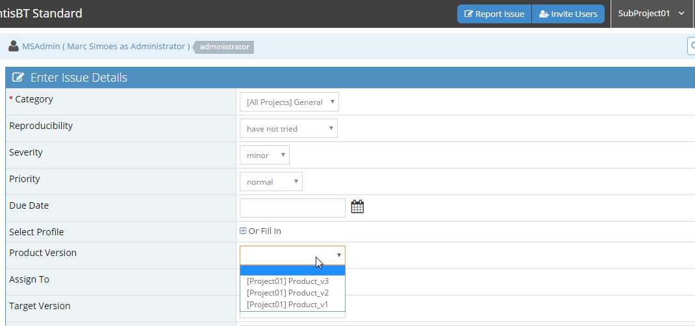Open the MSAdmin user link

click(42, 47)
